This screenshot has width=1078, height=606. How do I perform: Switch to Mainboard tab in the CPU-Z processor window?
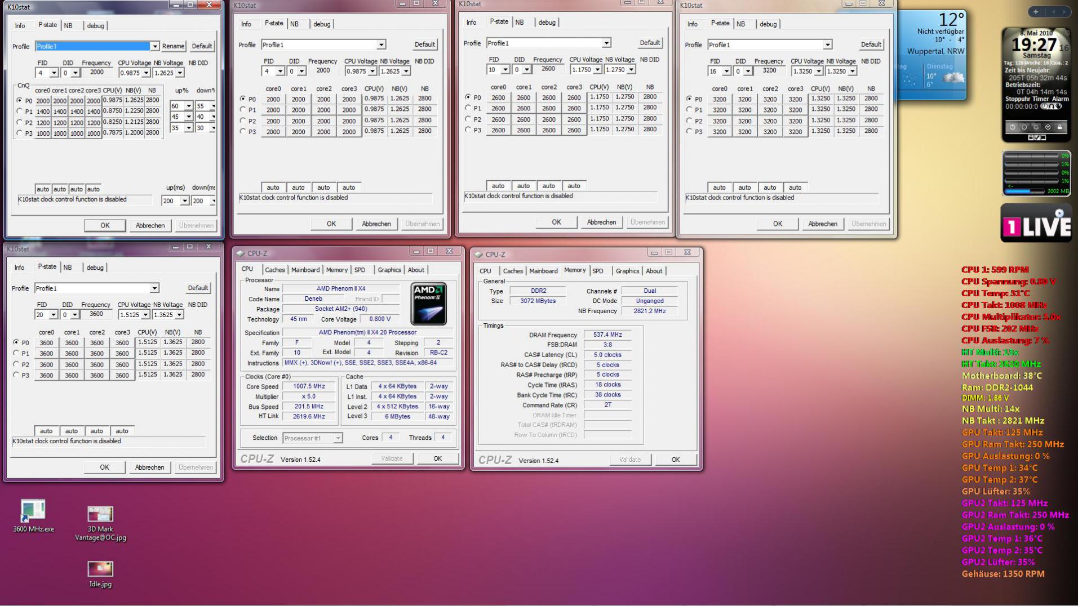click(305, 270)
